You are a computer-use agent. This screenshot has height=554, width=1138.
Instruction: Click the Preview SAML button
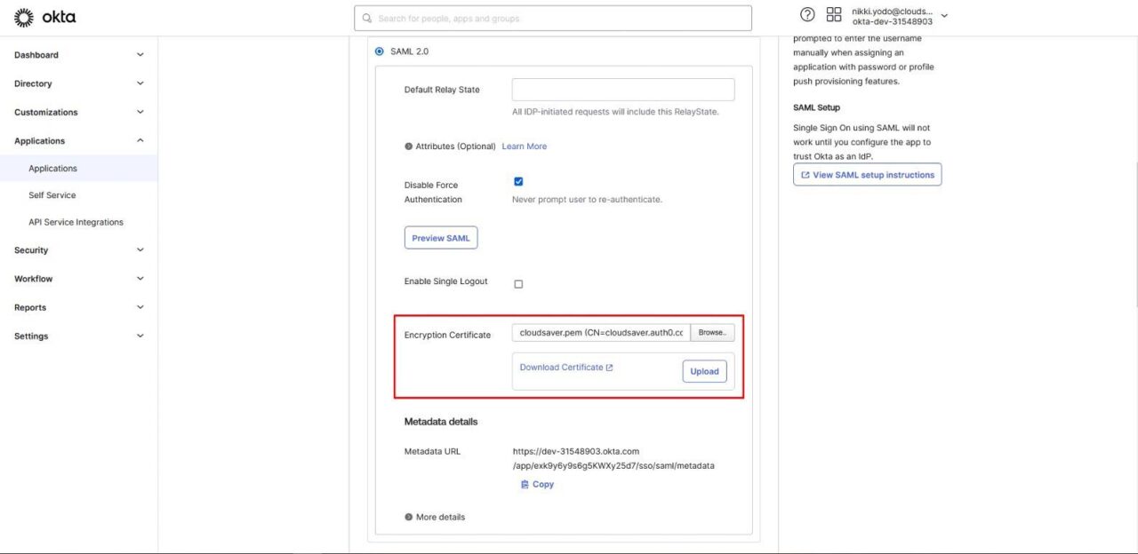(441, 237)
